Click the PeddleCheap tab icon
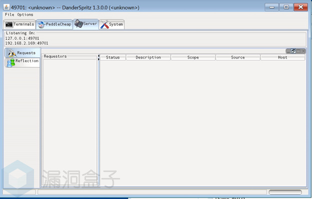This screenshot has height=199, width=312. (x=41, y=24)
